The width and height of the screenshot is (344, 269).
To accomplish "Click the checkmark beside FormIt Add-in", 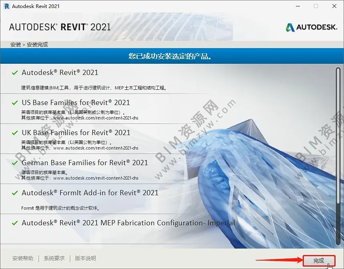I will pos(15,193).
